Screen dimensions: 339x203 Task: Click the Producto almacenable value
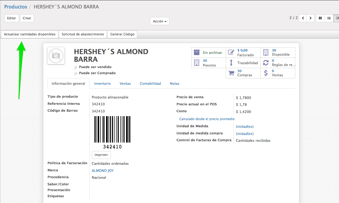click(x=110, y=97)
